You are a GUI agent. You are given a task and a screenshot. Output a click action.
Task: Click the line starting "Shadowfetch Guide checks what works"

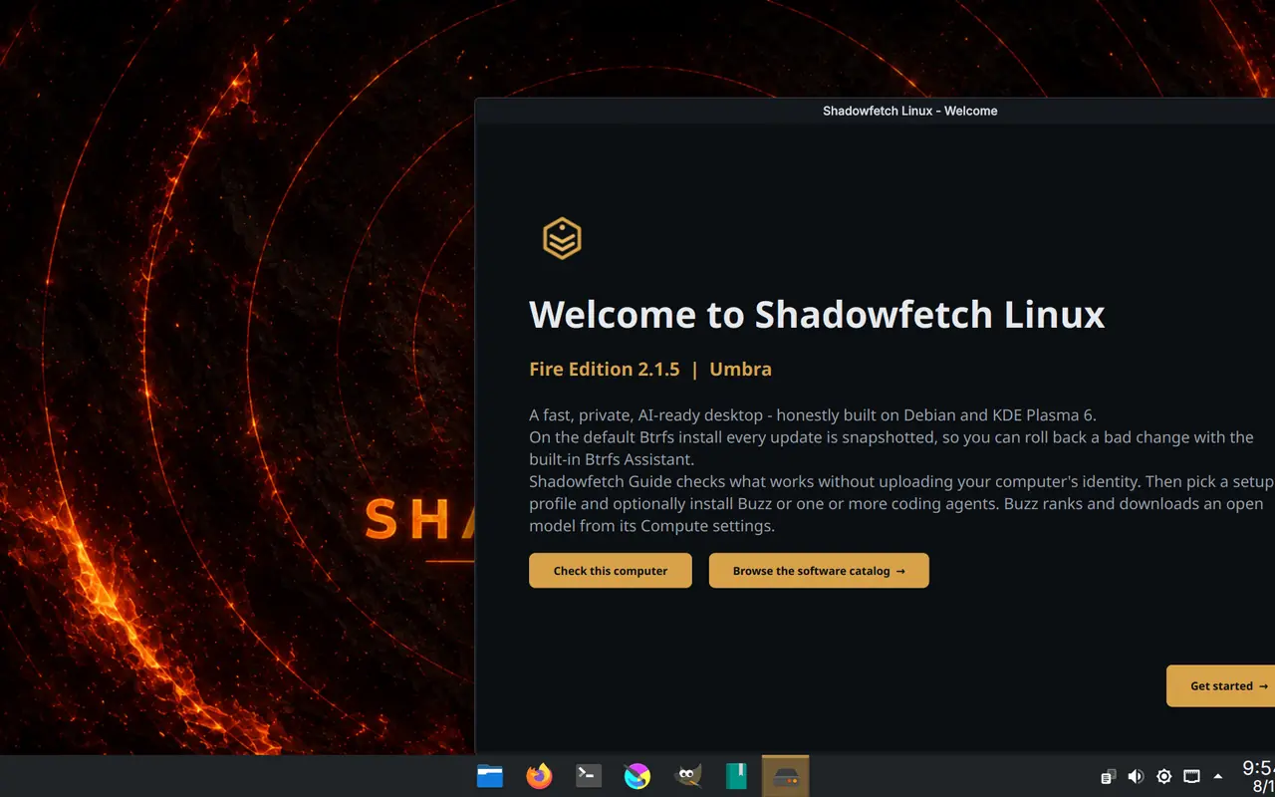coord(901,482)
